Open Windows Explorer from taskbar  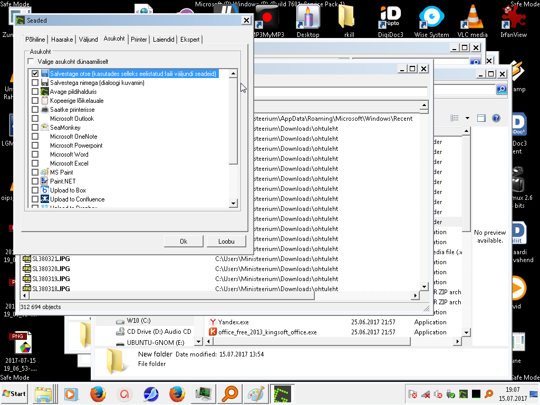[x=43, y=394]
